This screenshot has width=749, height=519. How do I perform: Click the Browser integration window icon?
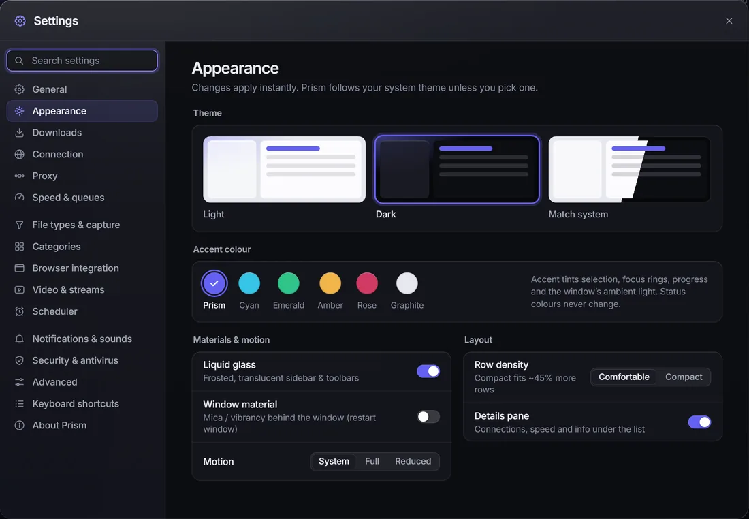click(x=19, y=268)
